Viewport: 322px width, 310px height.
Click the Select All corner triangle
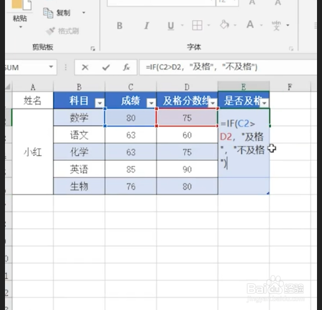coord(8,87)
